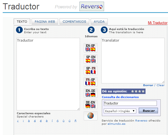Click the 'Escriba su texto' heading
168x135 pixels.
tap(36, 29)
